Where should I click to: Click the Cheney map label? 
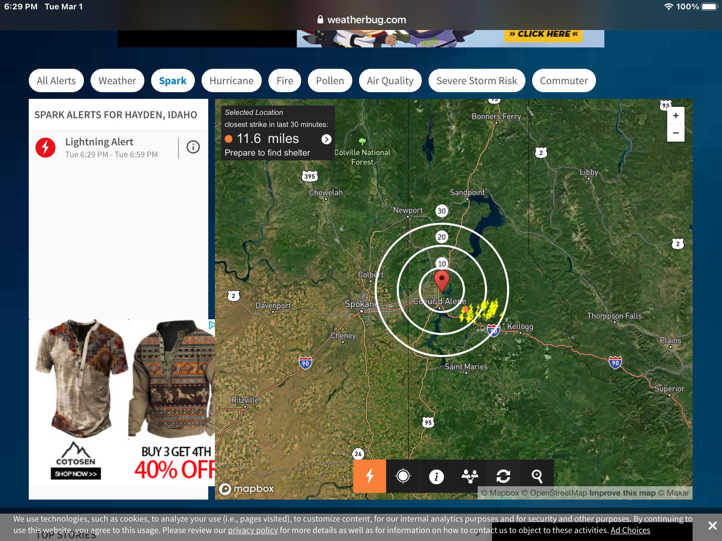343,335
